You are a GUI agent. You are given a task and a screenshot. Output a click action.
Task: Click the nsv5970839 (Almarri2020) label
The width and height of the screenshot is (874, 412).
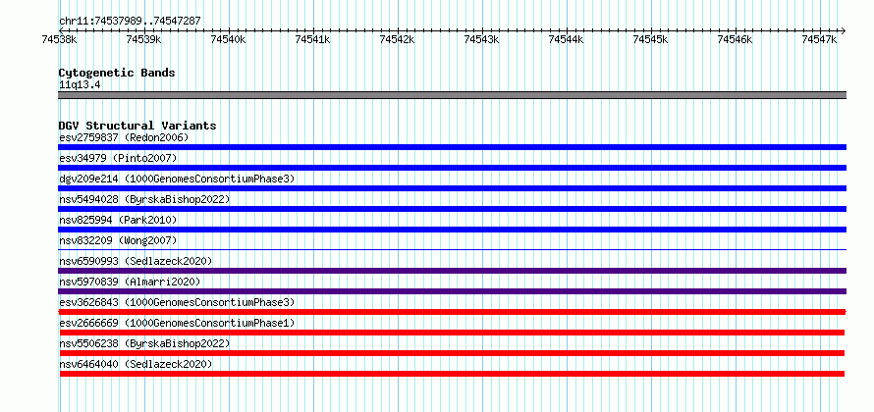click(130, 282)
